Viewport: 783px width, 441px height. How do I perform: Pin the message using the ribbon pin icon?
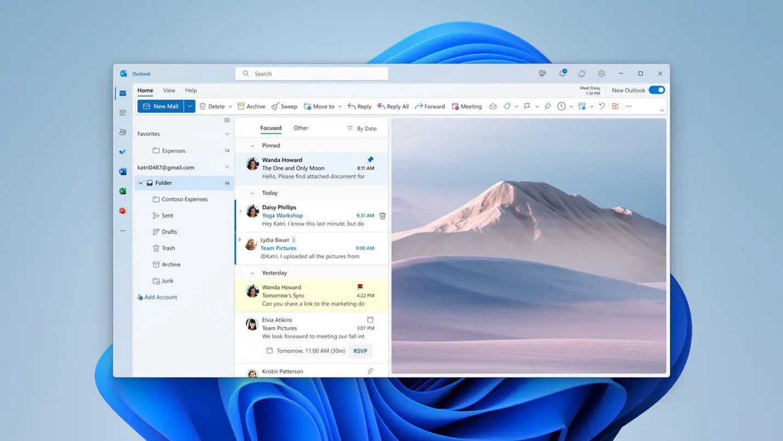click(547, 106)
